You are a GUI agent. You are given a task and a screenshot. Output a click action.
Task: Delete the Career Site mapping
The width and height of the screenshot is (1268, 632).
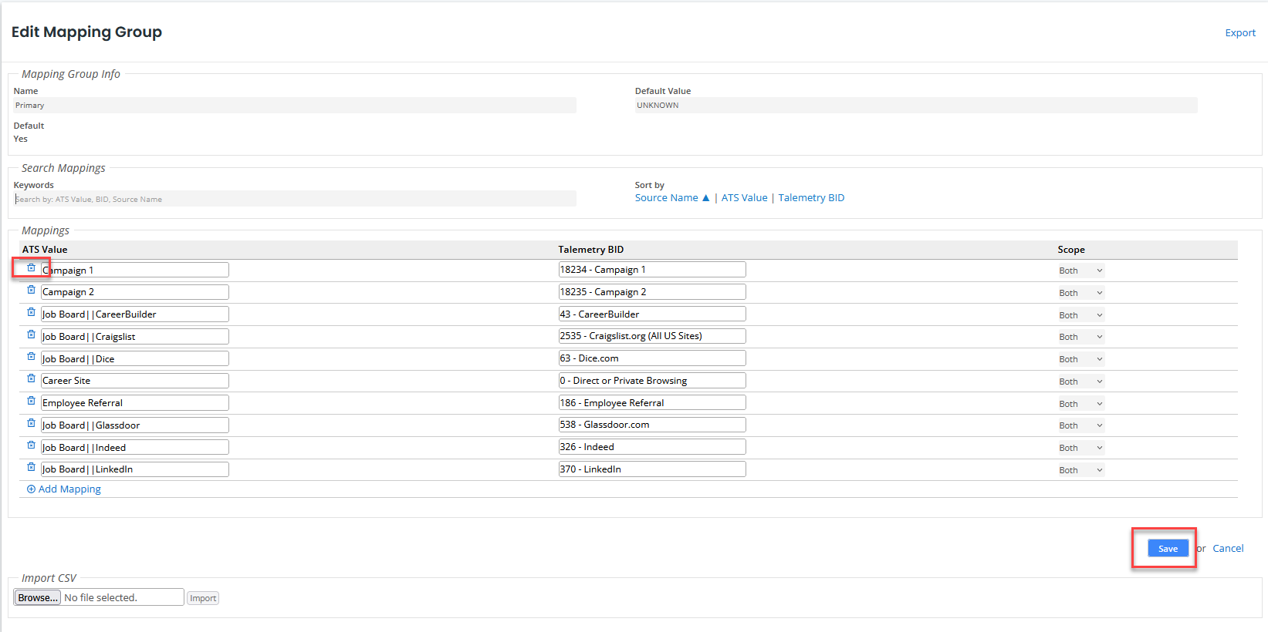pyautogui.click(x=31, y=379)
